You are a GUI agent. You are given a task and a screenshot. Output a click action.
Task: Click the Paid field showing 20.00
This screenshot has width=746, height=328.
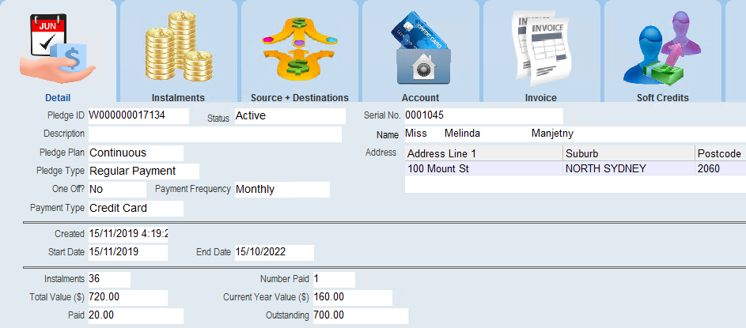tap(135, 315)
